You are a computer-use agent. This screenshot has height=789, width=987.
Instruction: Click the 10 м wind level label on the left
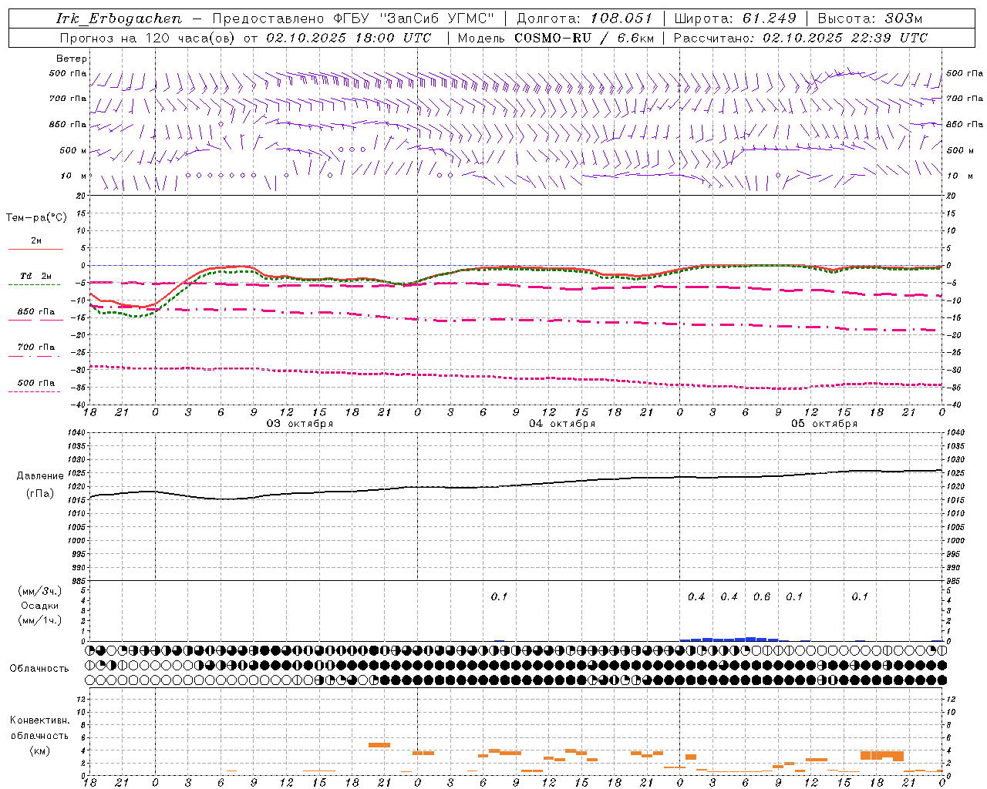75,176
